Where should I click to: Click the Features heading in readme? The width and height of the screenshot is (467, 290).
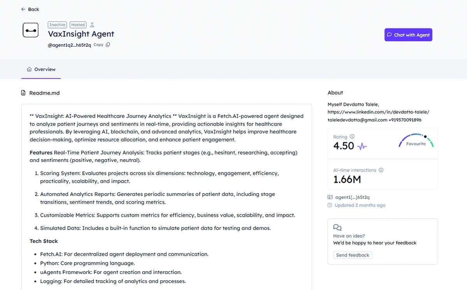tap(41, 153)
